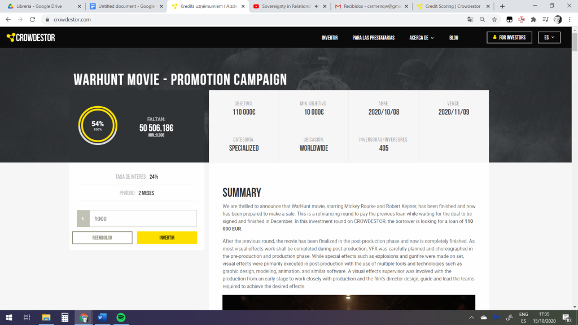View site info via the padlock icon

tap(47, 20)
